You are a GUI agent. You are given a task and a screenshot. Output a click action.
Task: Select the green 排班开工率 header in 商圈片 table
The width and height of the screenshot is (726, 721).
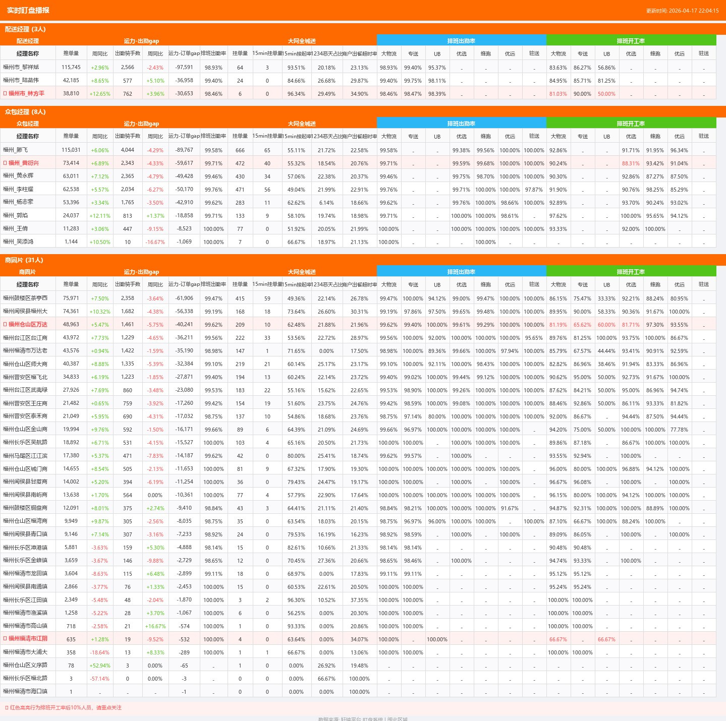pos(631,272)
